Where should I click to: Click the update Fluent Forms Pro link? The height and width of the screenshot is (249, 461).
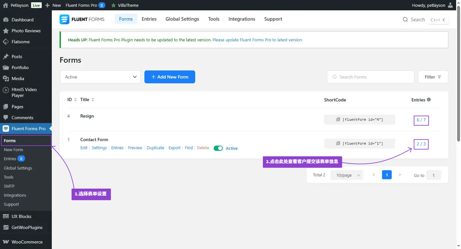pos(257,40)
